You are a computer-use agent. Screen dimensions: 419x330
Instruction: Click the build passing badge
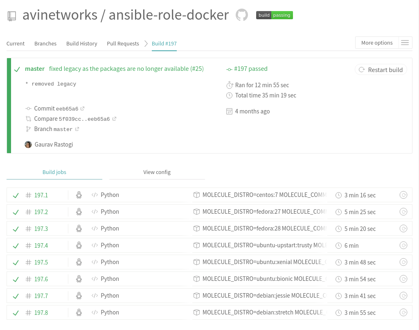click(x=275, y=15)
